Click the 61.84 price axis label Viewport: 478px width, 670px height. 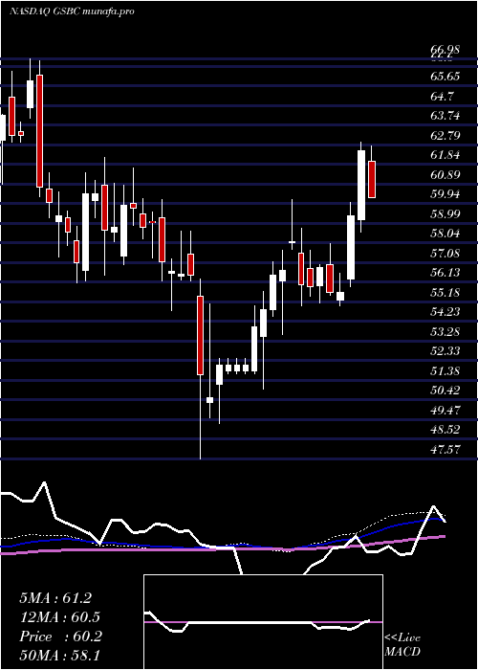pos(445,155)
